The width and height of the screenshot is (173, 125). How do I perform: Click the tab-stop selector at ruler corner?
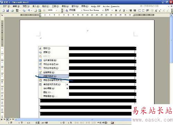[2, 15]
